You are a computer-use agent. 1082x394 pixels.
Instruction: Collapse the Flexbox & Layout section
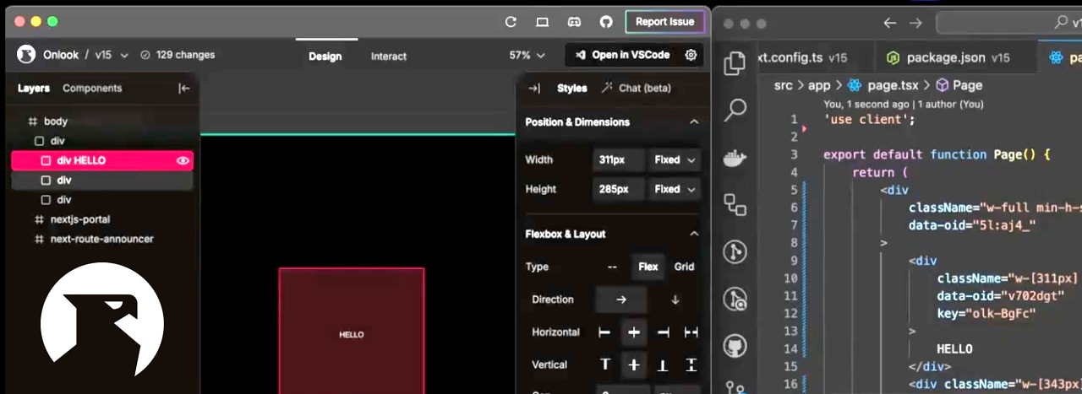[x=694, y=234]
